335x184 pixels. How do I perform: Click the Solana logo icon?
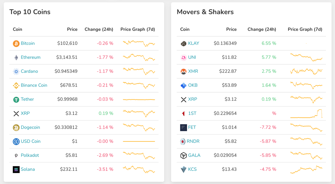point(16,169)
